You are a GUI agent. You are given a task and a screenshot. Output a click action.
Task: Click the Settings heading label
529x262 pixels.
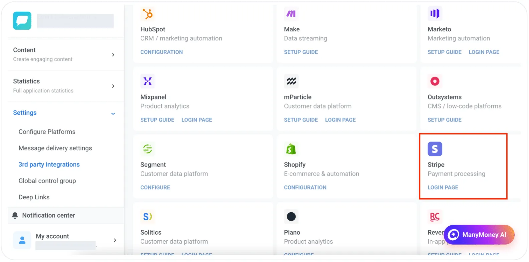tap(25, 113)
